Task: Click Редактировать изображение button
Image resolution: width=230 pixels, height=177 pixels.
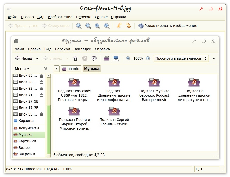Action: coord(168,26)
